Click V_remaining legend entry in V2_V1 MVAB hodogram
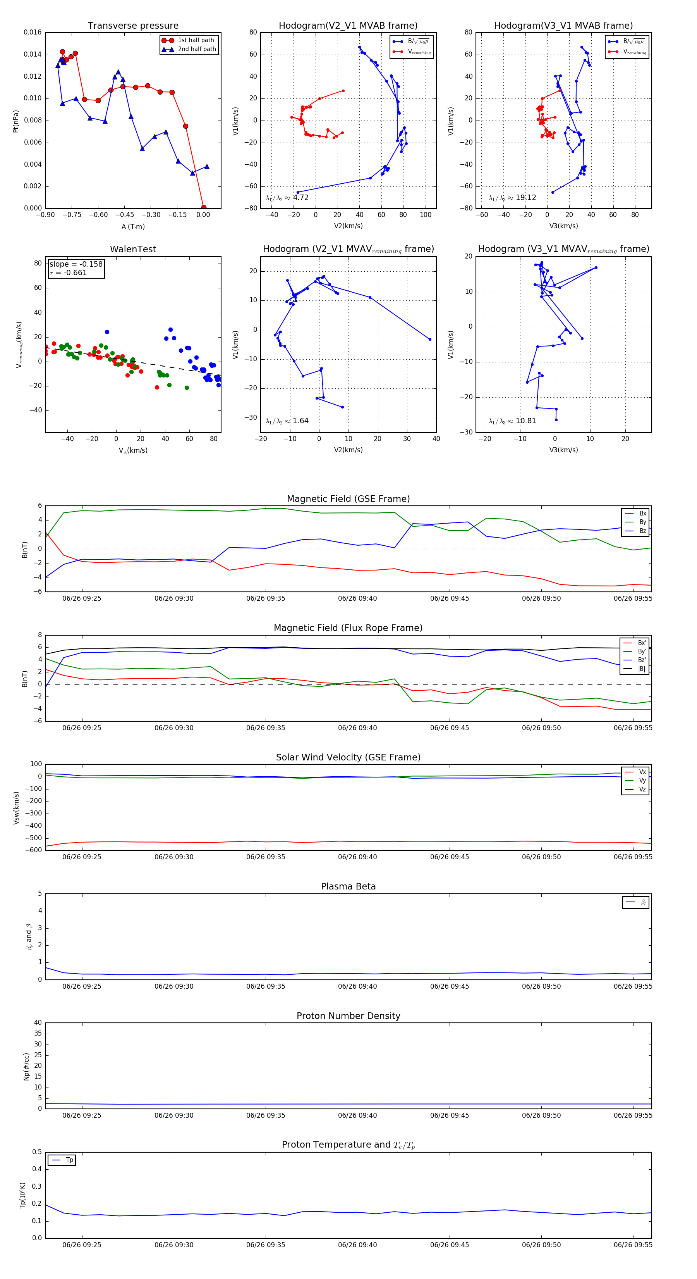The image size is (697, 1279). [x=411, y=52]
